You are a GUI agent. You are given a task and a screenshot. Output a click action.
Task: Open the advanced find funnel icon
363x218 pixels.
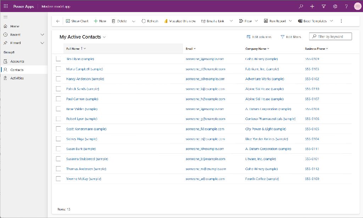click(x=324, y=6)
